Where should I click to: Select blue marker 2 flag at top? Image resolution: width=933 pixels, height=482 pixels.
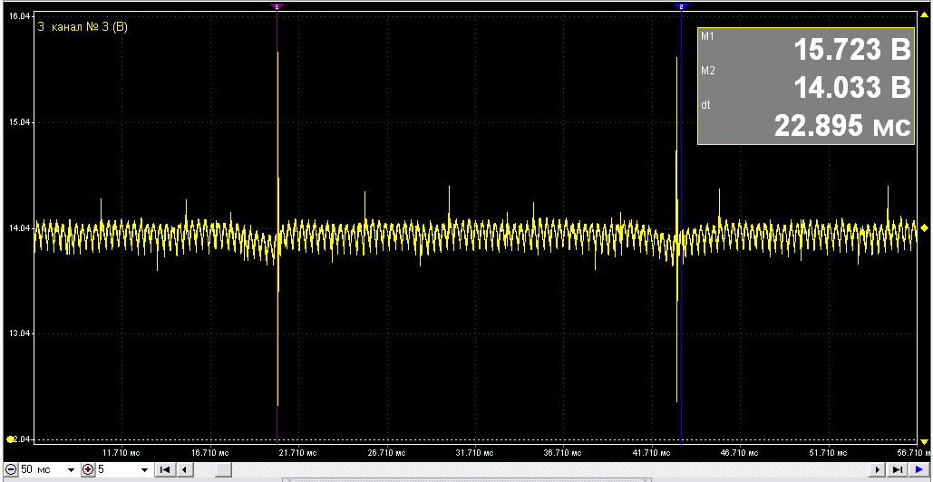click(x=681, y=6)
